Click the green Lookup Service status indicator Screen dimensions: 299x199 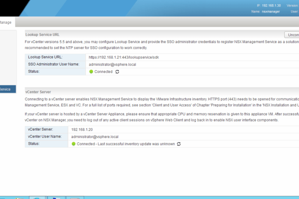tap(91, 71)
